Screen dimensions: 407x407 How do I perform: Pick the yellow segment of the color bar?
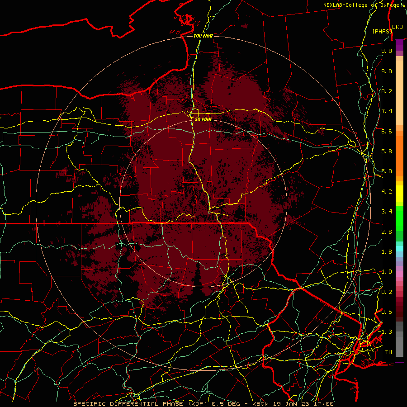point(399,194)
